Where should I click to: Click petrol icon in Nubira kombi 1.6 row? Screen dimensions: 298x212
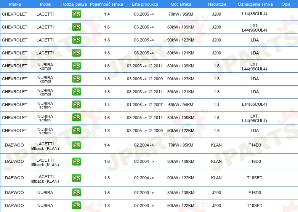tap(76, 66)
